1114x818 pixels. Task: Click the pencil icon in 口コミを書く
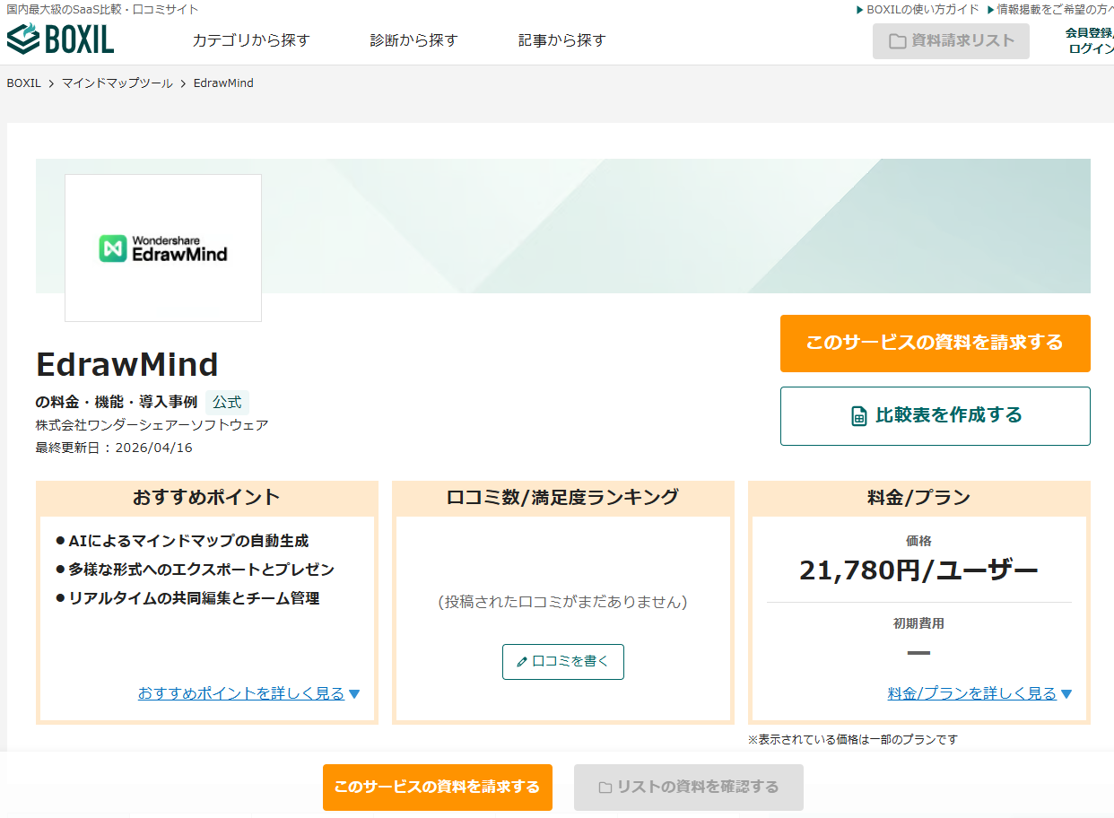(x=522, y=662)
